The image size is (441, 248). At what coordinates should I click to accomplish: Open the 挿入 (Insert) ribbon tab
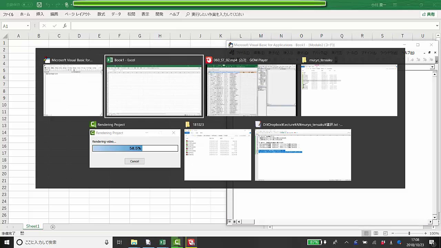click(40, 14)
